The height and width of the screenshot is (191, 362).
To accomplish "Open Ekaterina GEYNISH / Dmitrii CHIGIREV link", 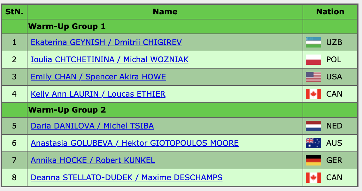I will pos(106,42).
